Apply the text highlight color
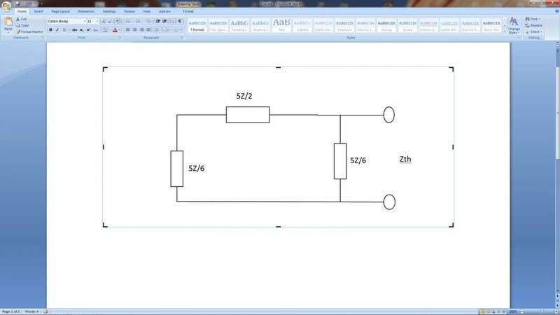560x315 pixels. point(105,30)
